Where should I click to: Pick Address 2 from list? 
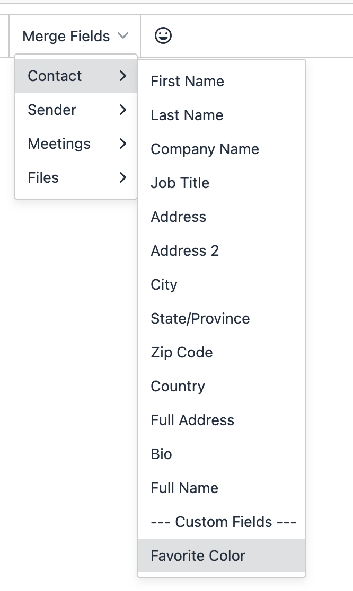tap(222, 251)
